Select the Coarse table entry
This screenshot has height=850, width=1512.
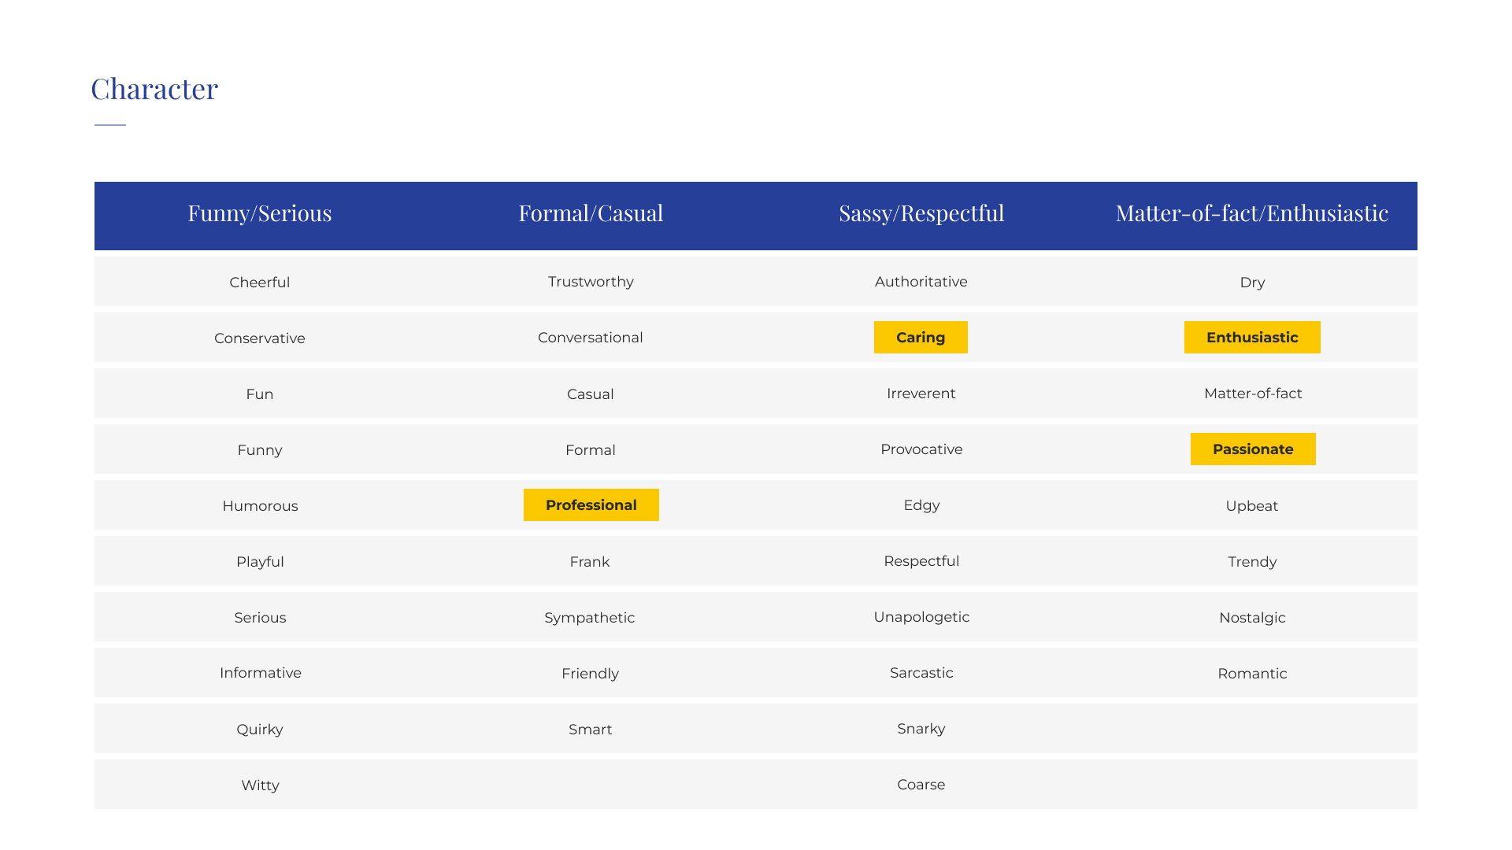(x=921, y=785)
